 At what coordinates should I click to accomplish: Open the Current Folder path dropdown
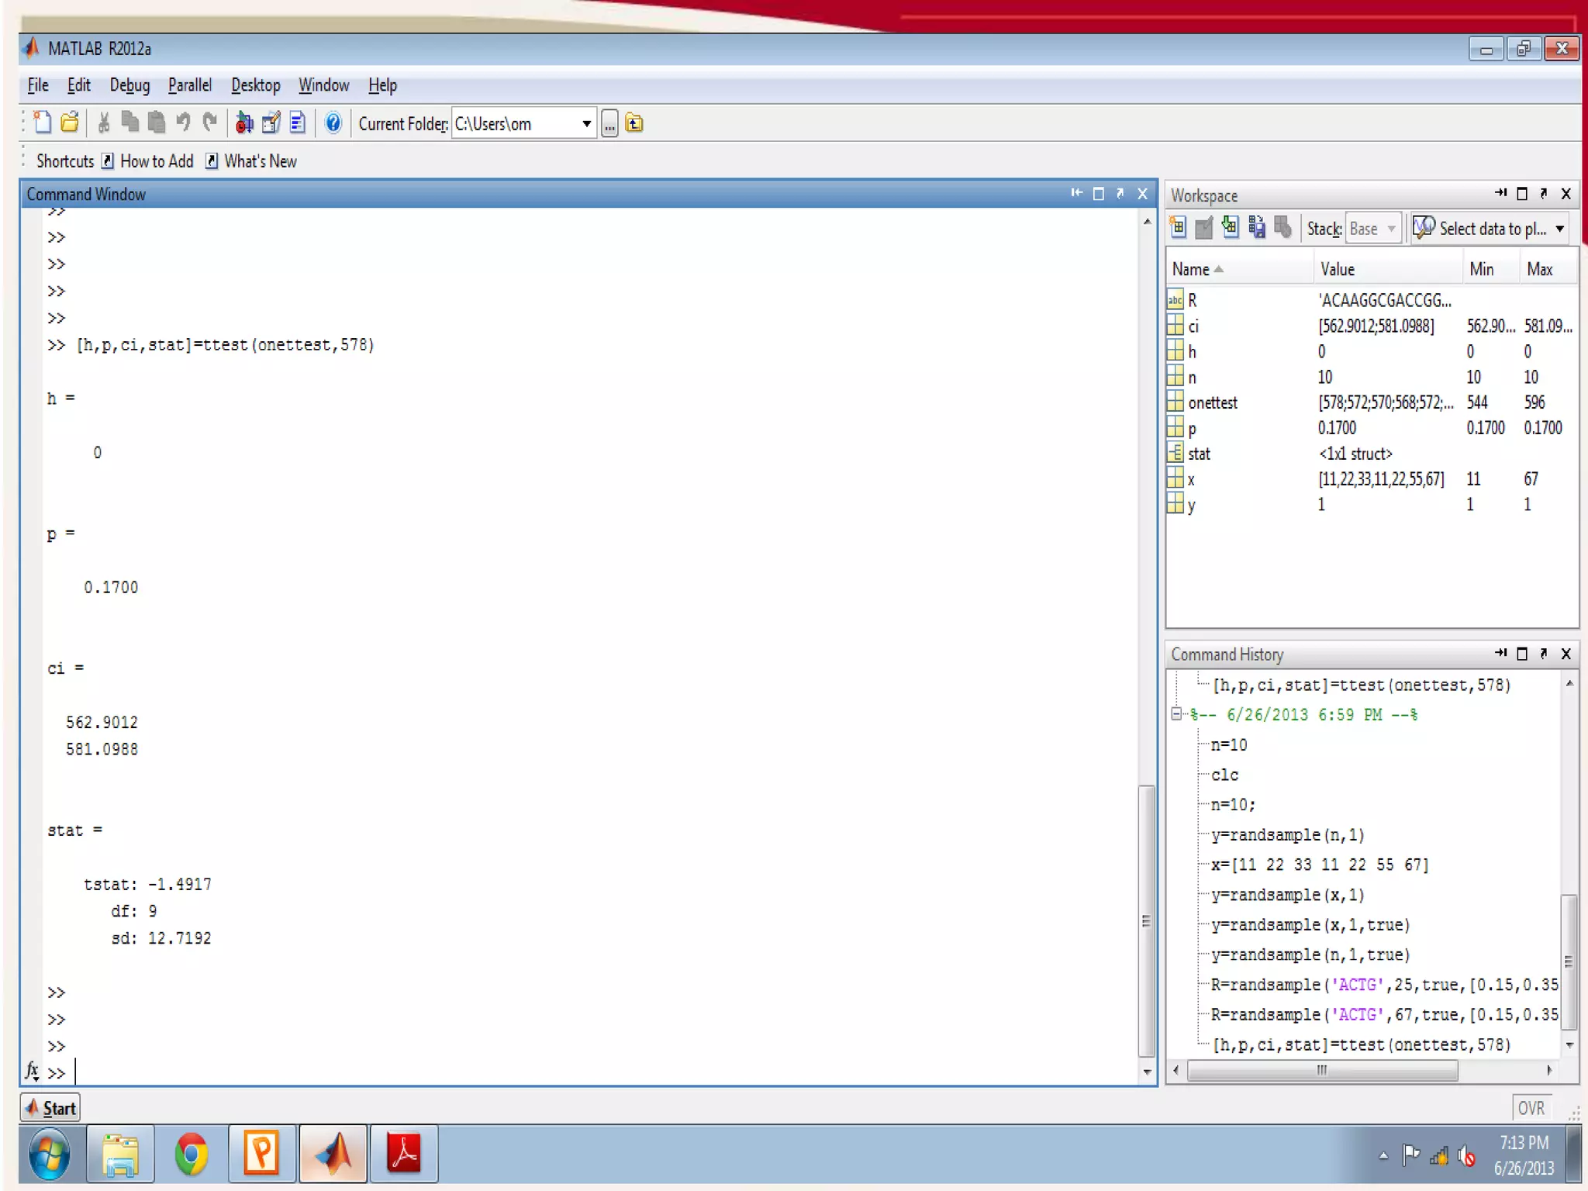(x=587, y=123)
